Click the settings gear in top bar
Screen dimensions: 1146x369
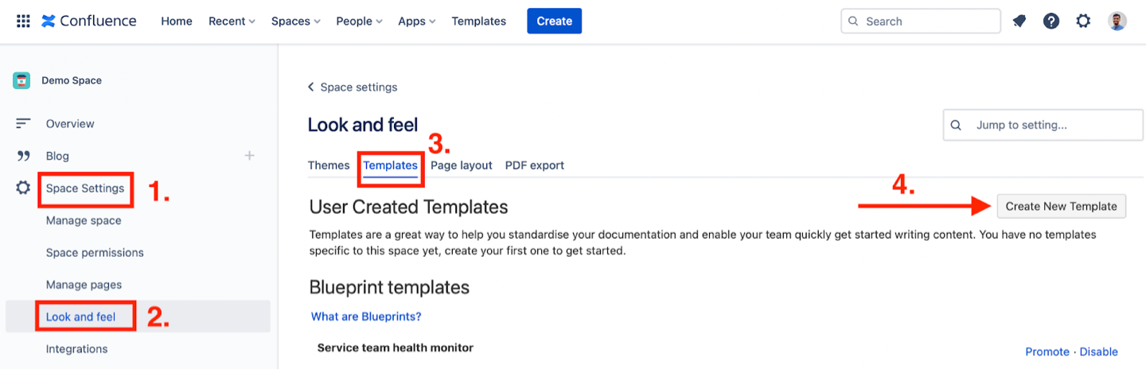coord(1083,21)
